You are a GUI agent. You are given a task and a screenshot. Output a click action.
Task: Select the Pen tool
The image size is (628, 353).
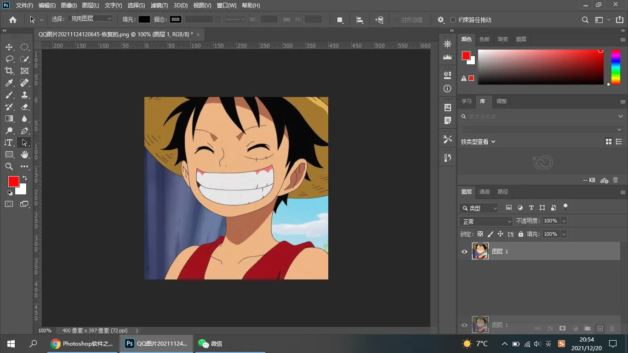click(x=24, y=131)
